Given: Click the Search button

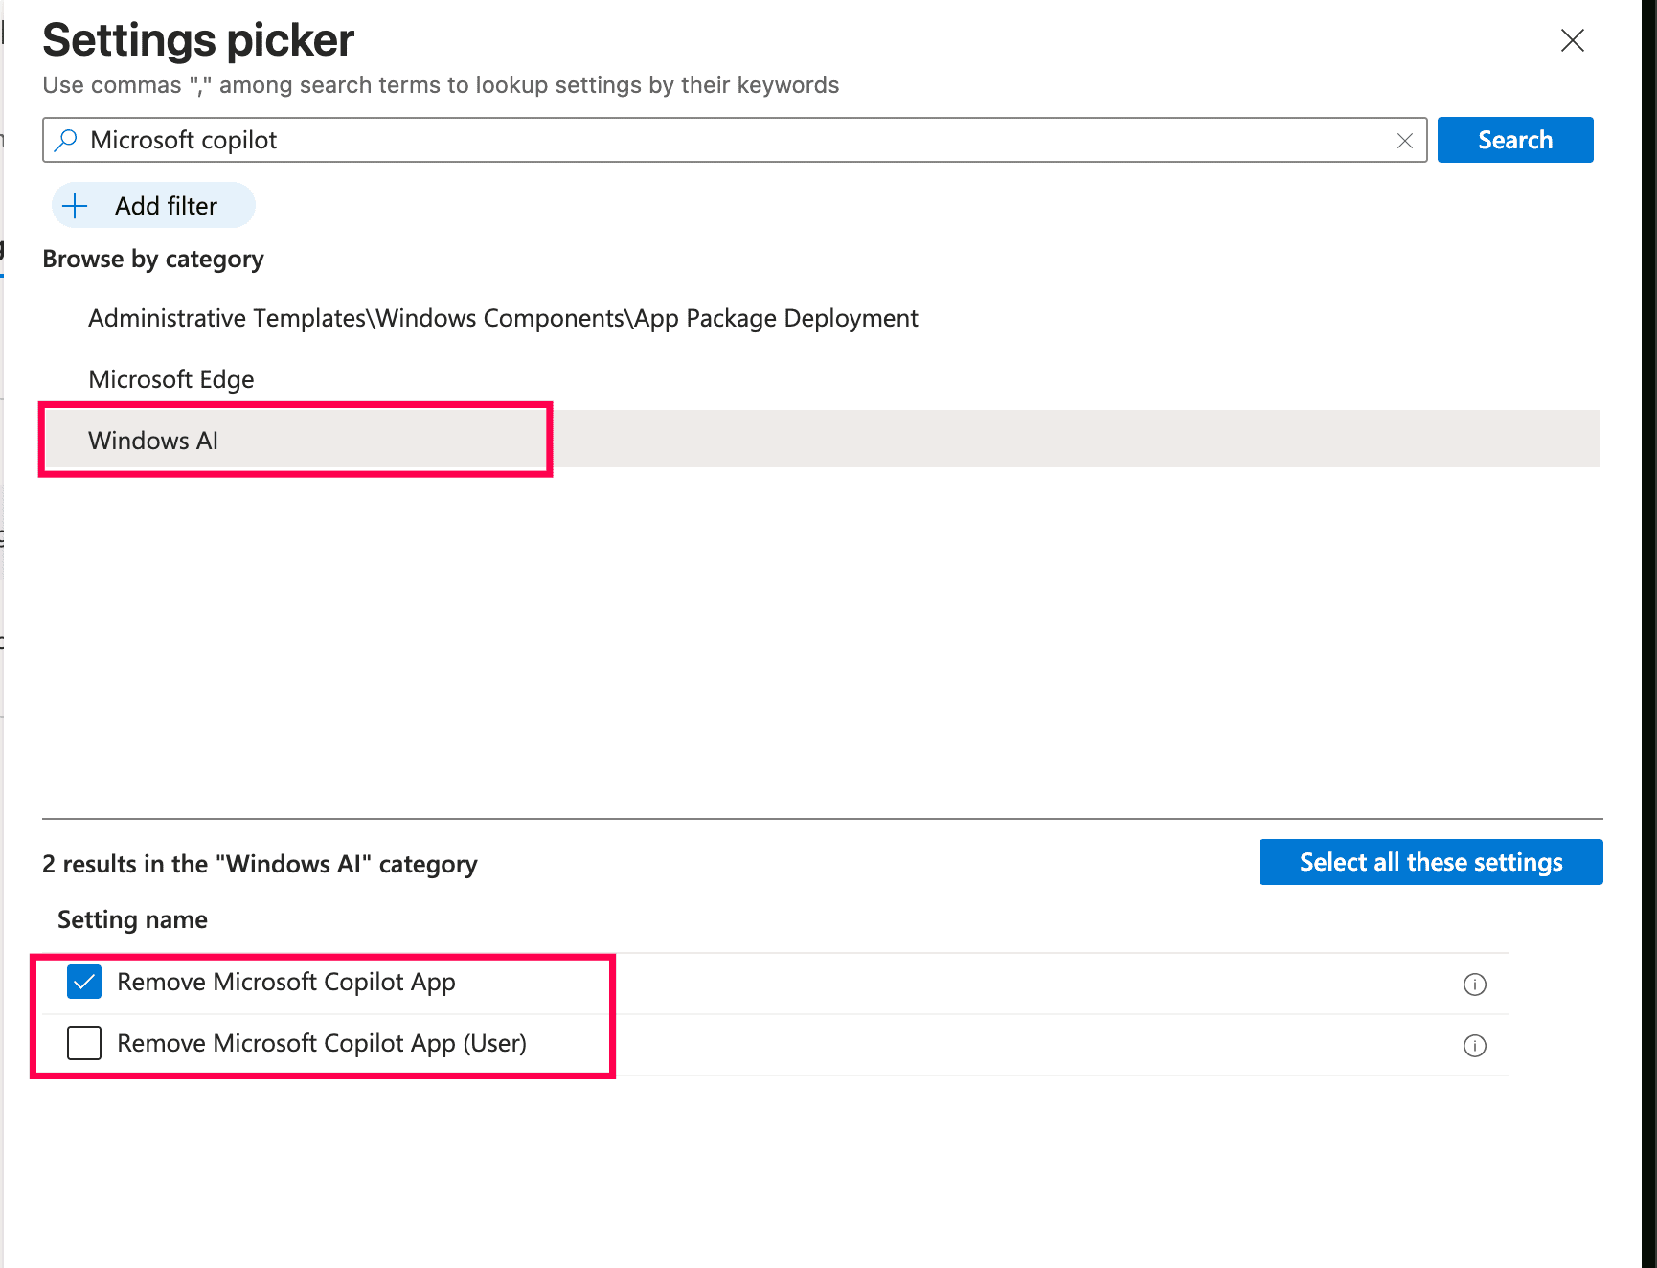Looking at the screenshot, I should (x=1515, y=140).
